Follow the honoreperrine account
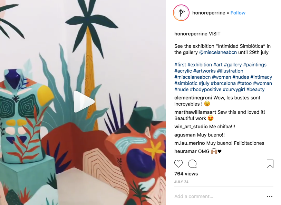 tap(238, 13)
